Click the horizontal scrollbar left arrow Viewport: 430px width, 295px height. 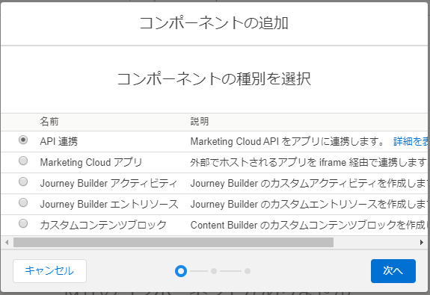point(7,243)
